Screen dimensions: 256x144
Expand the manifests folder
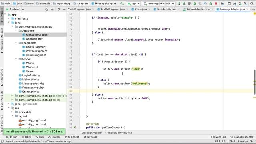pyautogui.click(x=8, y=18)
